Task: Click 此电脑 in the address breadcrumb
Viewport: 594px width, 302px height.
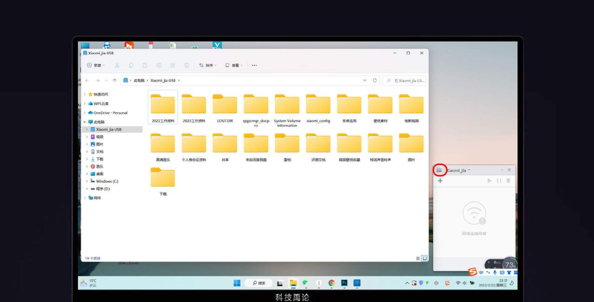Action: [139, 80]
